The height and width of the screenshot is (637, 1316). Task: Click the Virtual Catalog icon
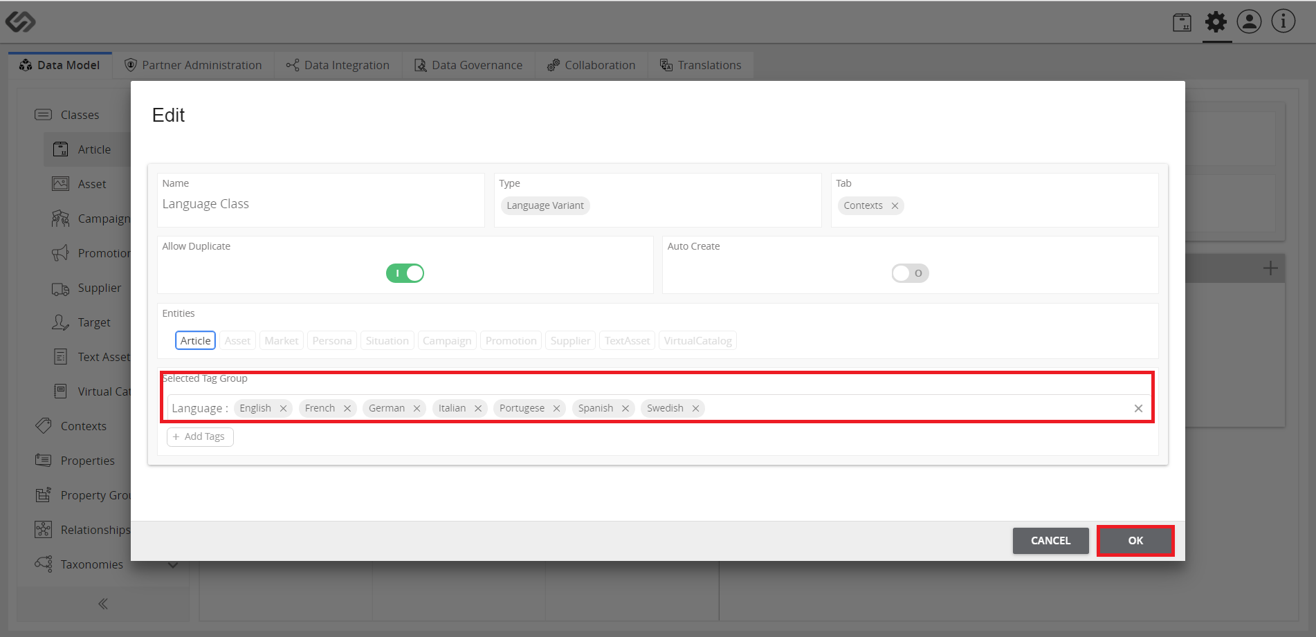coord(61,391)
